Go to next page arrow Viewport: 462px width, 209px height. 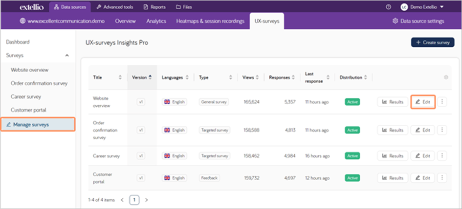tap(146, 200)
